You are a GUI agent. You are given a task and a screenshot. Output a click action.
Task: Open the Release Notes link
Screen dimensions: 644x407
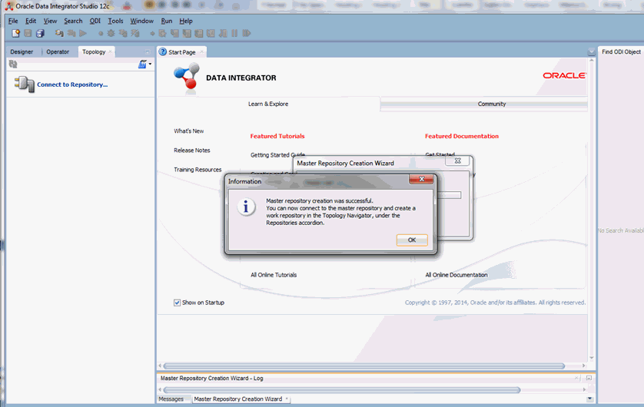click(192, 151)
